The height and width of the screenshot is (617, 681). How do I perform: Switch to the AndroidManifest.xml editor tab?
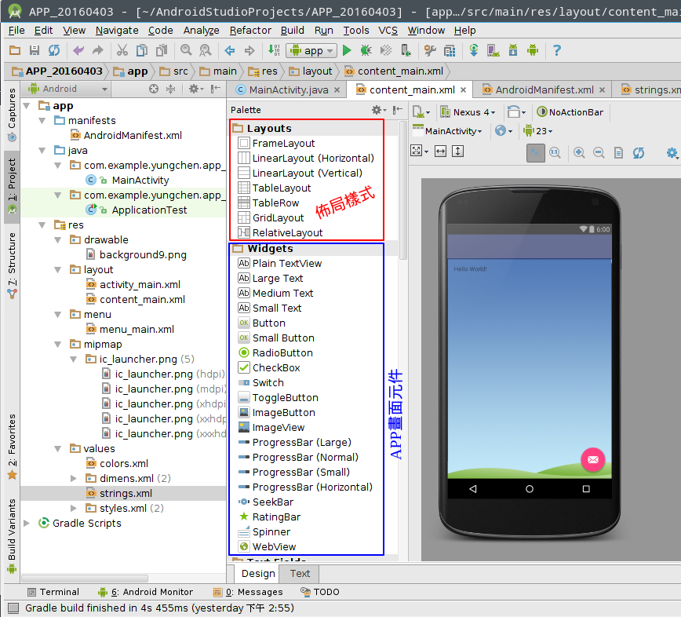[544, 90]
